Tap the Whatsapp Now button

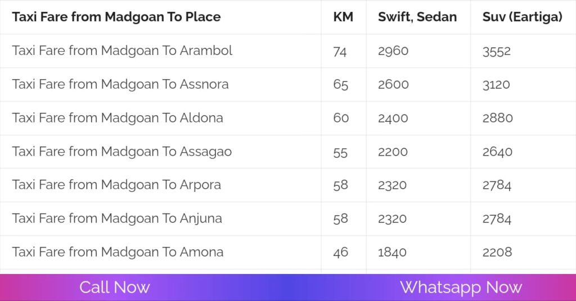coord(461,288)
